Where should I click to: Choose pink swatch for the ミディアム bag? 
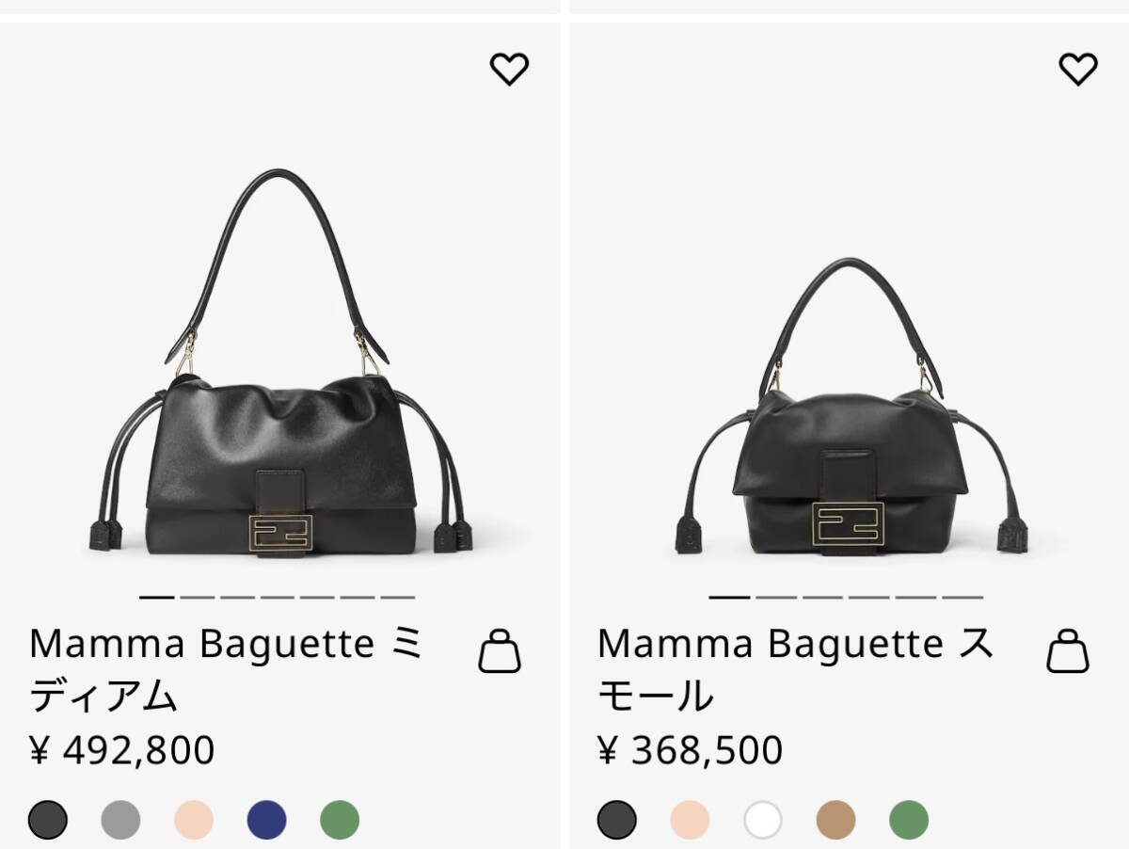(194, 820)
